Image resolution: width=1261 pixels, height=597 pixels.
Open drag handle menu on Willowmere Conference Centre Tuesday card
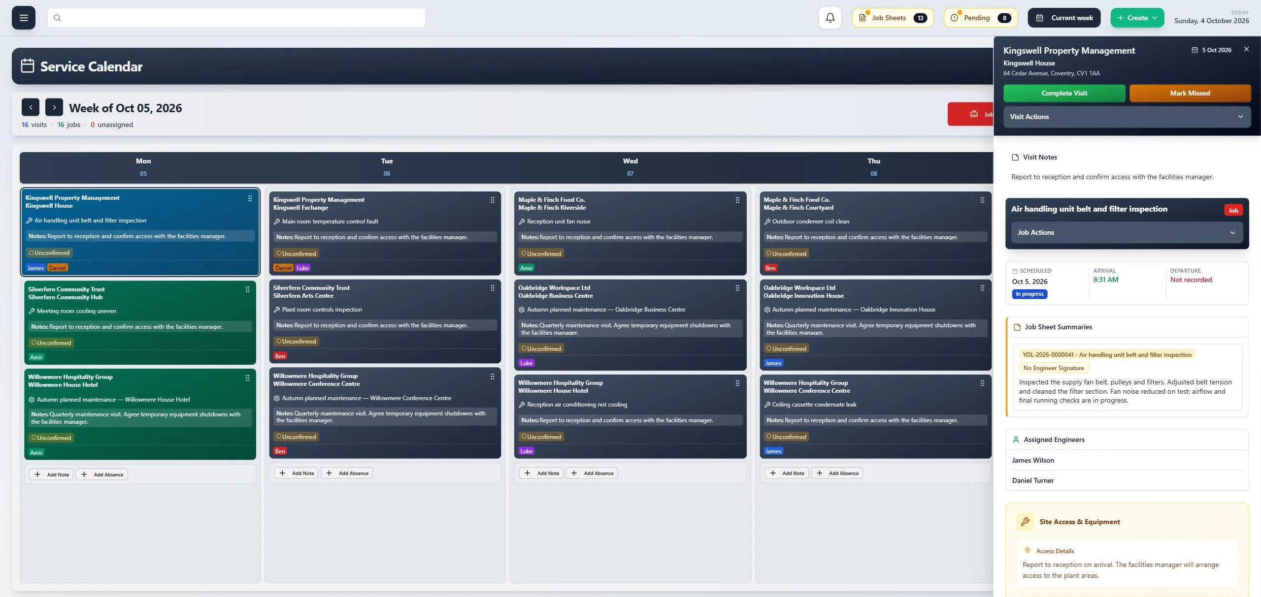(x=492, y=377)
